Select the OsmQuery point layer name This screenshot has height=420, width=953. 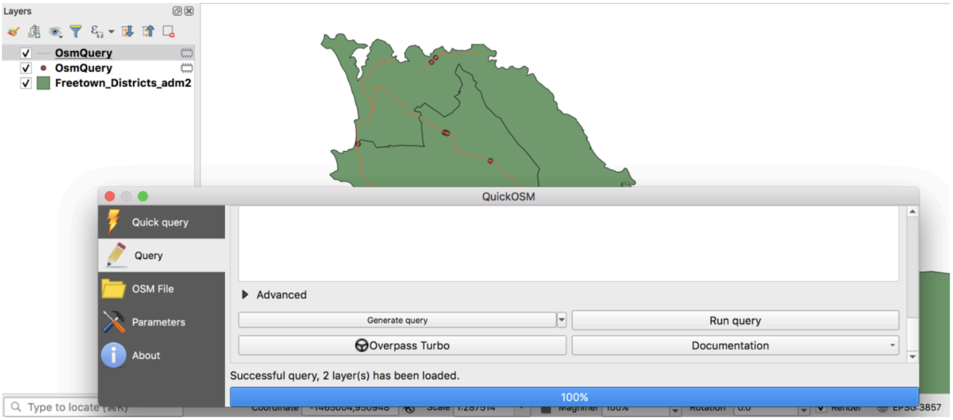(83, 68)
